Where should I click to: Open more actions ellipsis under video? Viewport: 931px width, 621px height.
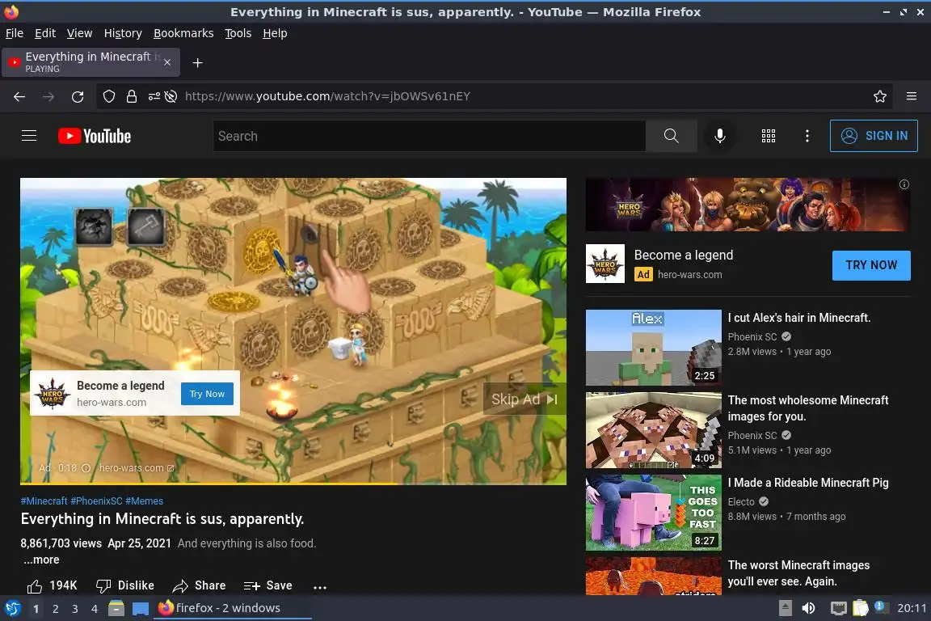320,587
